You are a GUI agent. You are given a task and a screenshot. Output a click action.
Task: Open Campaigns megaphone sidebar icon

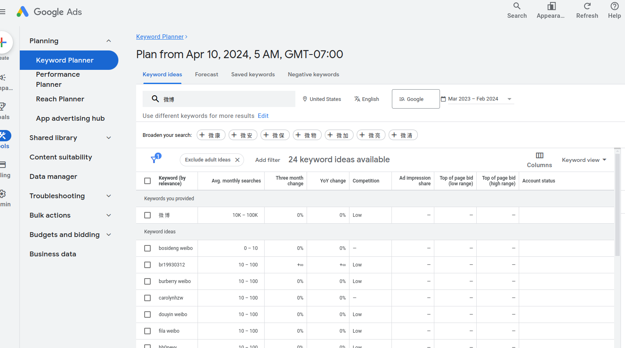3,78
